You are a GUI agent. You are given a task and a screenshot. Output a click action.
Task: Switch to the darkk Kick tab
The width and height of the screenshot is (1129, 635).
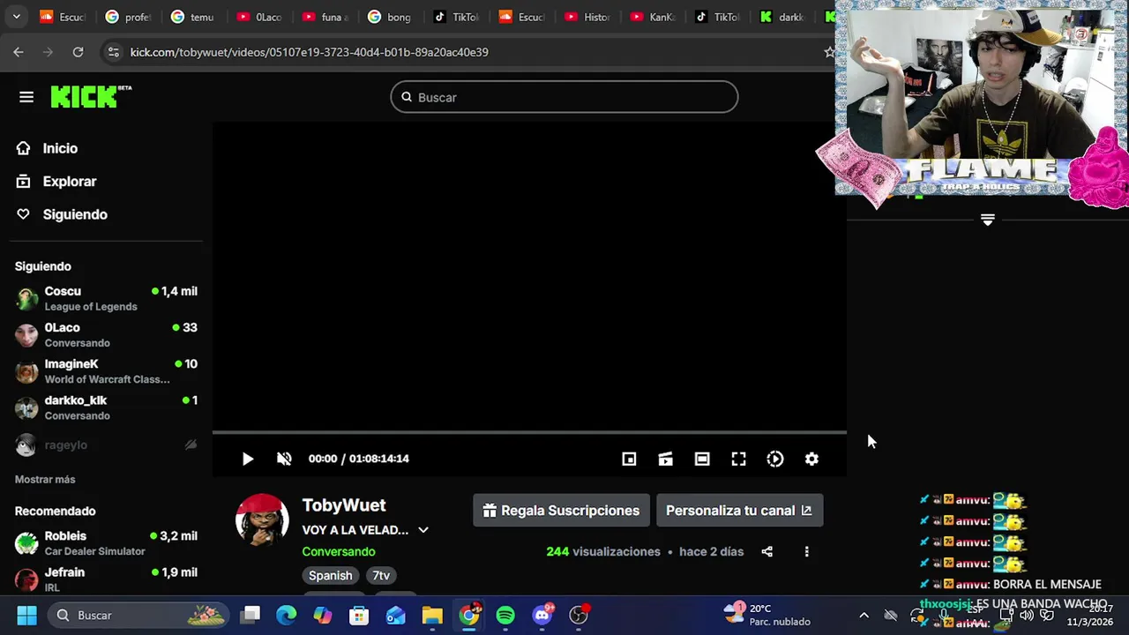pyautogui.click(x=784, y=17)
